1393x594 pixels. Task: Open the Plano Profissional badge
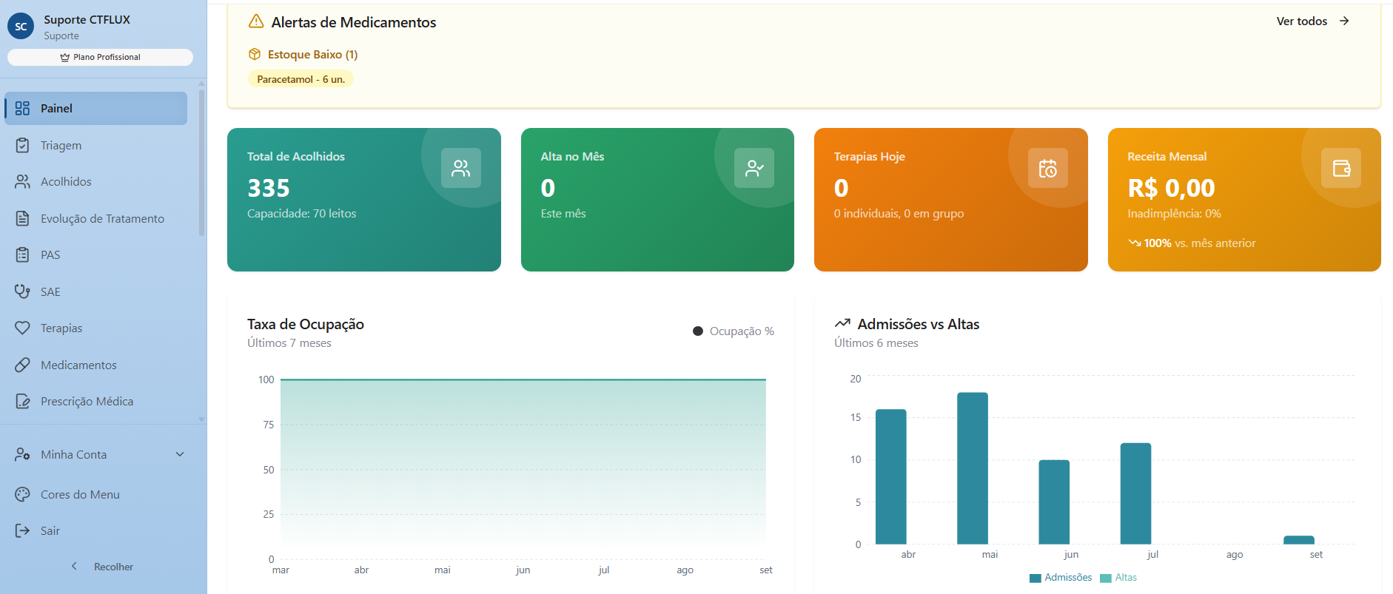click(100, 57)
